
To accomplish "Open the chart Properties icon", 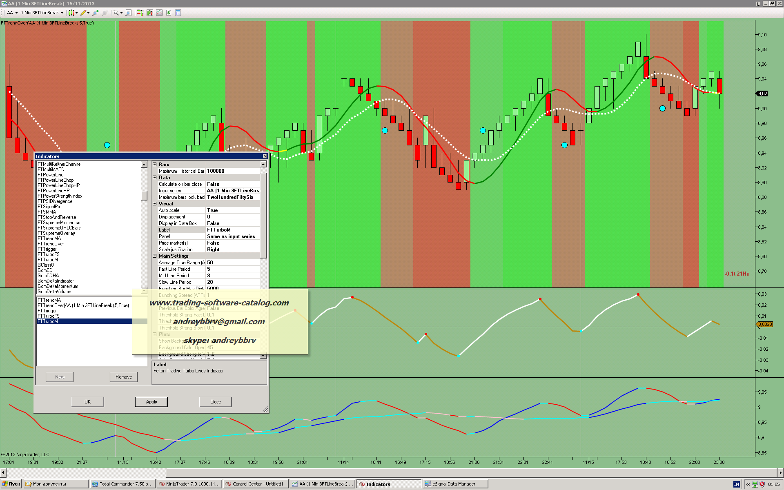I will 178,13.
